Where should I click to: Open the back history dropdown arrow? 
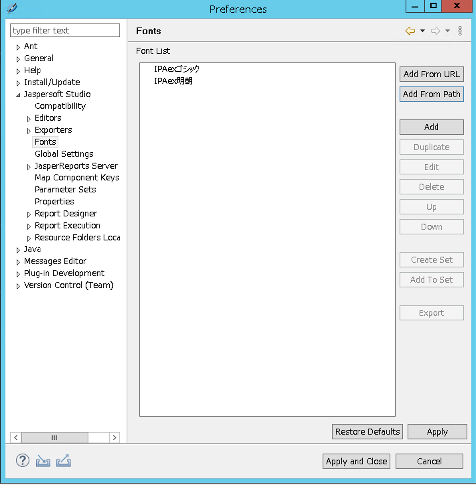click(x=422, y=31)
